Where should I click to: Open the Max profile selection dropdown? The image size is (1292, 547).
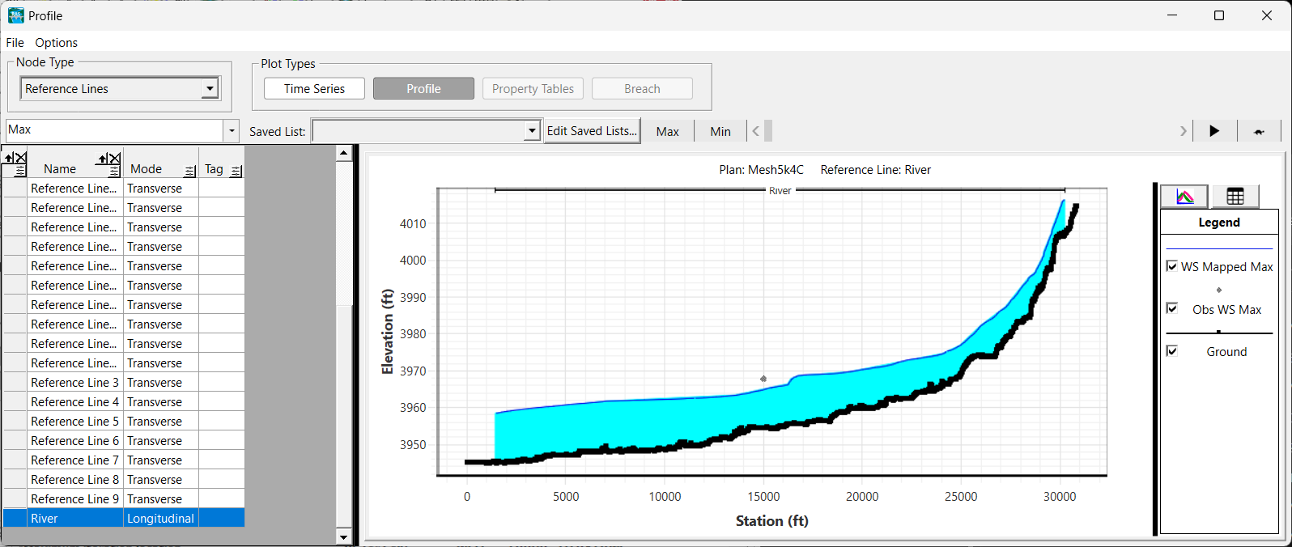(x=232, y=130)
